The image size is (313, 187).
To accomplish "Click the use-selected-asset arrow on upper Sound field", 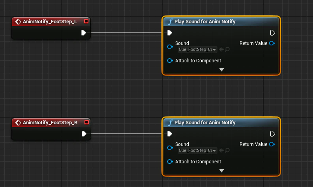I will pos(221,49).
